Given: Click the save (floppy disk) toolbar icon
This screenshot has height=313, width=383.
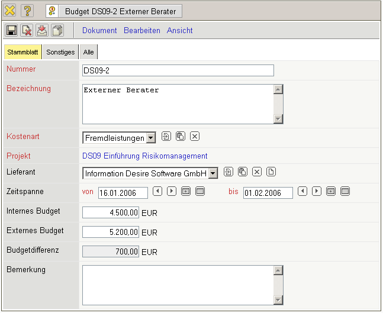Looking at the screenshot, I should [11, 30].
